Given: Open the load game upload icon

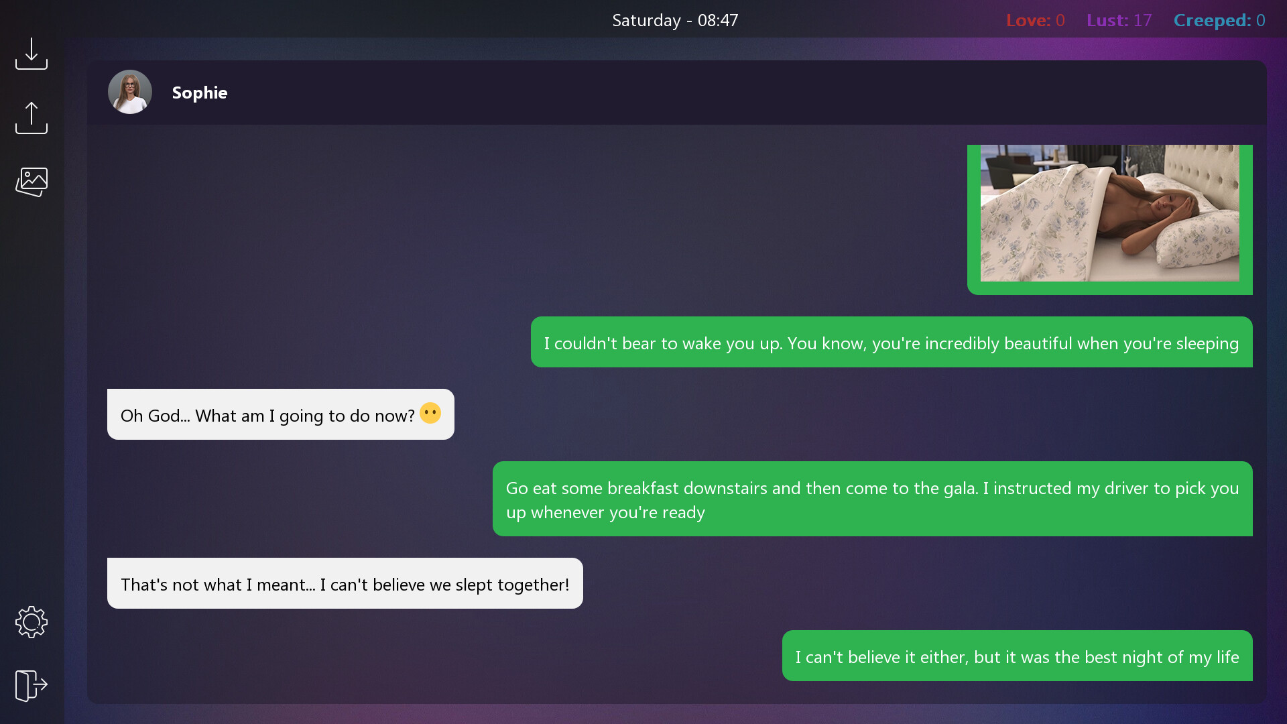Looking at the screenshot, I should tap(32, 118).
